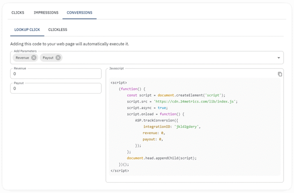Switch to the Clicks tab
Viewport: 294px width, 193px height.
18,13
